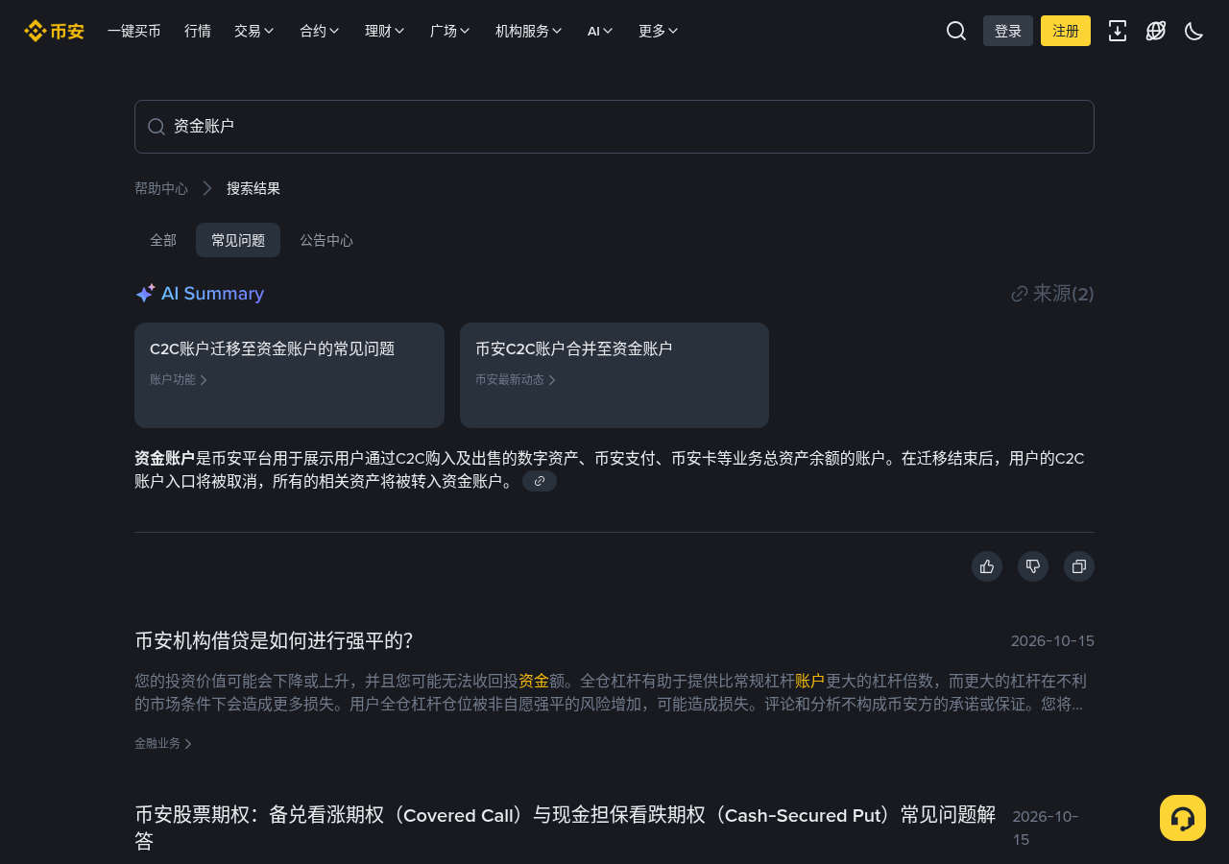Viewport: 1229px width, 864px height.
Task: Click the magnifier icon inside the search box
Action: 157,127
